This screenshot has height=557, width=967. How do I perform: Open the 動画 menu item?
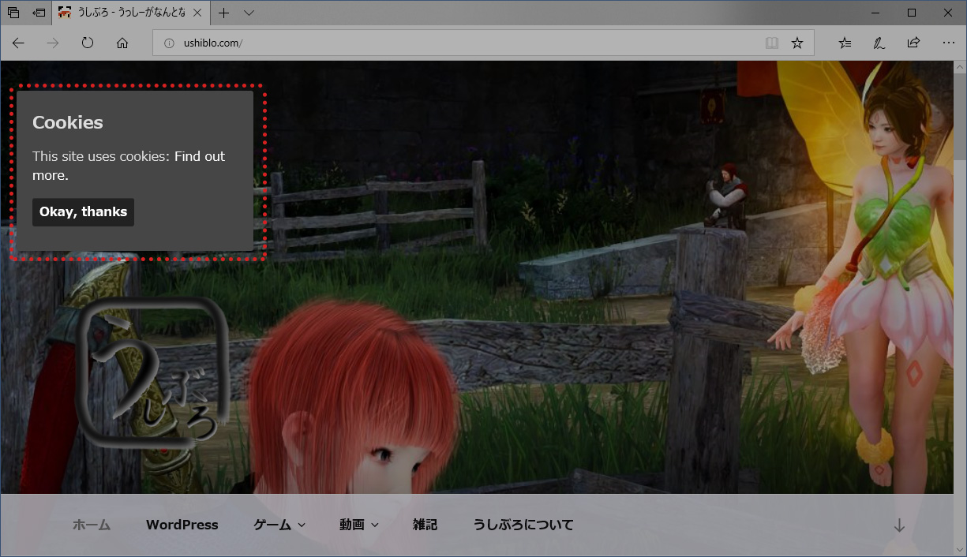point(352,525)
